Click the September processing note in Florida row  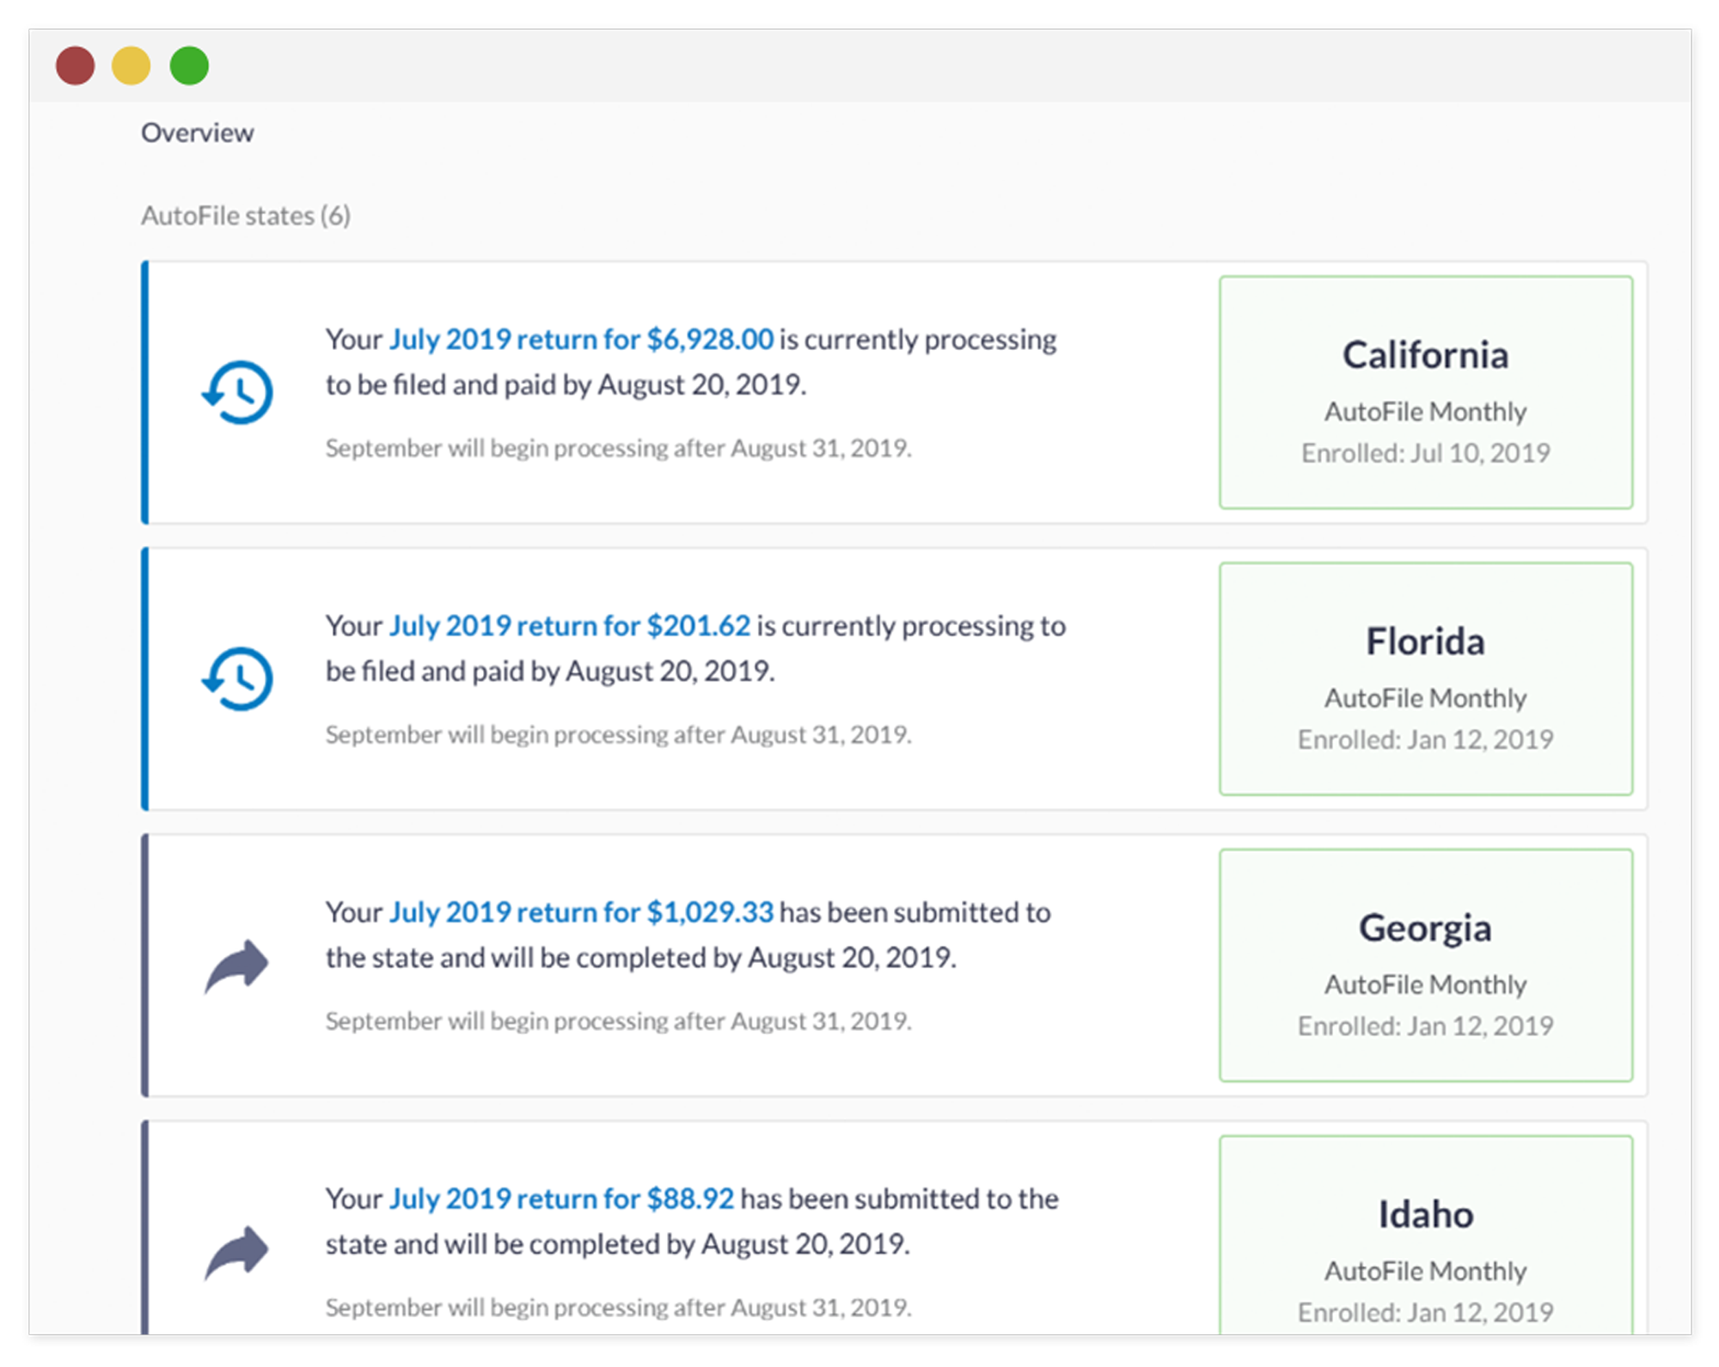[619, 735]
